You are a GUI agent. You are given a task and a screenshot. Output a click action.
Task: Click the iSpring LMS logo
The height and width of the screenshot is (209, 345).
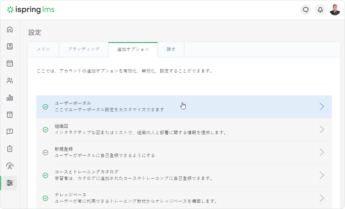(31, 10)
